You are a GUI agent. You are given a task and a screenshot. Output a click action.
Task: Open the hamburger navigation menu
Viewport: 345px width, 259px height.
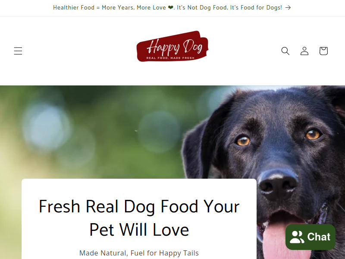tap(18, 51)
